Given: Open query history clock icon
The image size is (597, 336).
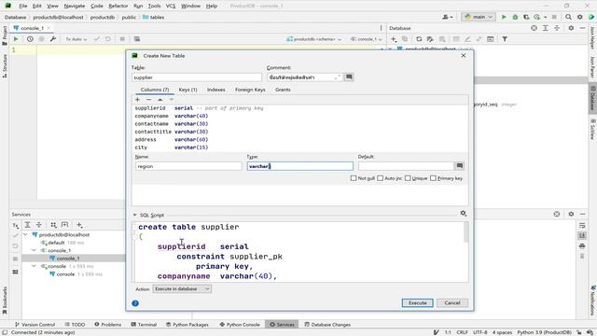Looking at the screenshot, I should click(30, 39).
